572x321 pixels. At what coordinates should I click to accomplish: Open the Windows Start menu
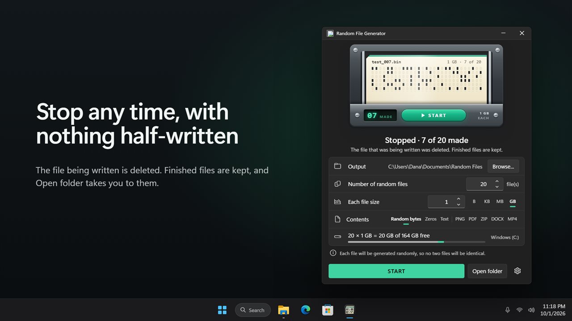point(222,310)
